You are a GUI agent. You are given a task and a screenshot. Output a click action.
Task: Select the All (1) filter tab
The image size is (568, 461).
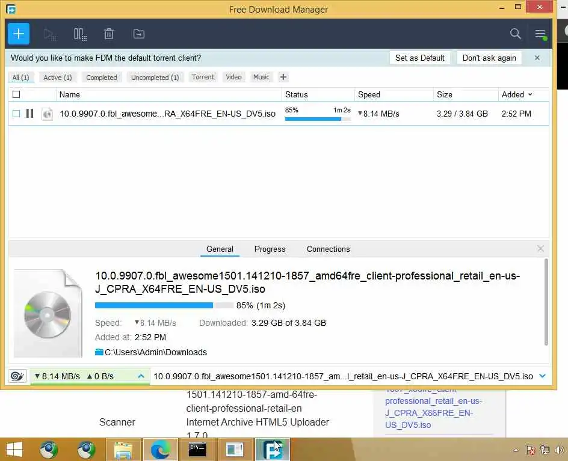pos(20,78)
